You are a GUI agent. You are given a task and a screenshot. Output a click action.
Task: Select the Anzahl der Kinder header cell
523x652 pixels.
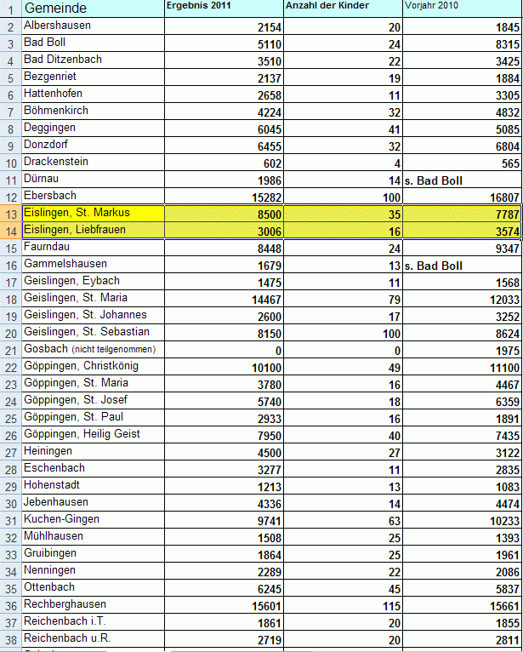342,9
